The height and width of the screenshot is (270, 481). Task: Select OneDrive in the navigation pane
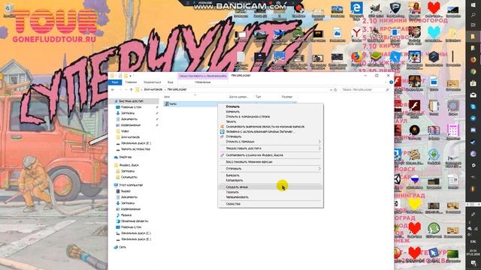[126, 157]
